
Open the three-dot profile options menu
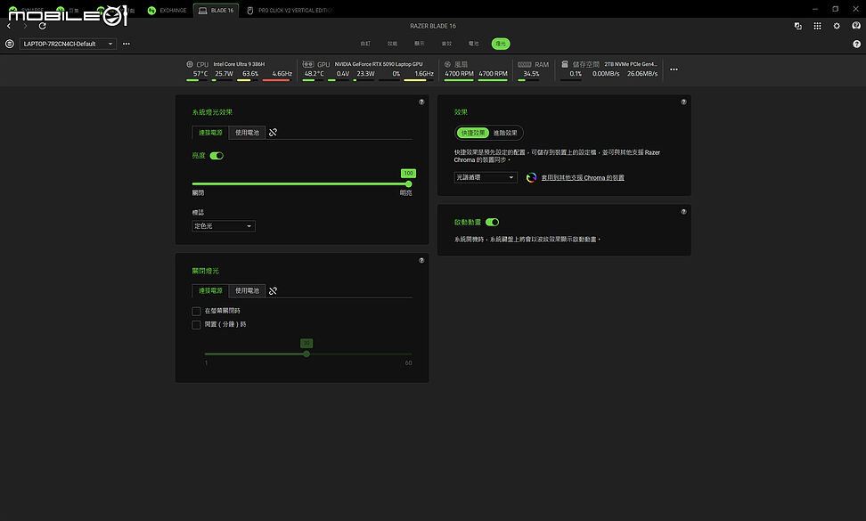pos(127,44)
